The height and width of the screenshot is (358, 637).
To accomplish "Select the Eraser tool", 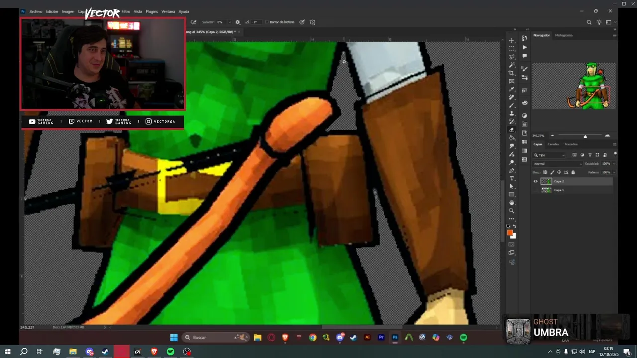I will coord(511,130).
